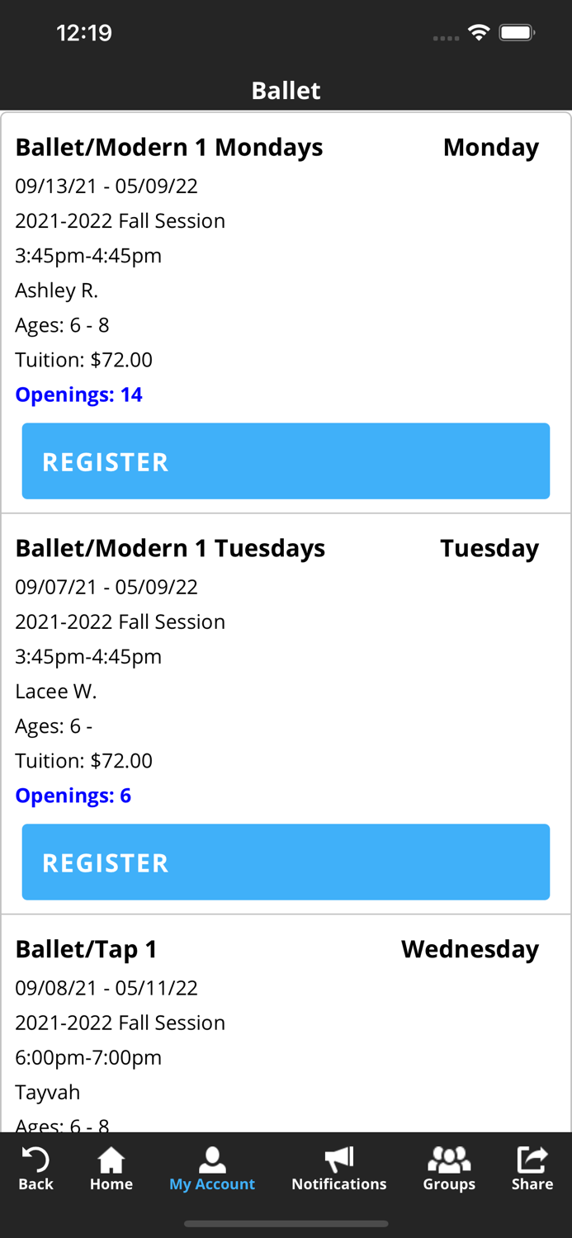Register for Ballet/Modern 1 Tuesdays

point(286,862)
